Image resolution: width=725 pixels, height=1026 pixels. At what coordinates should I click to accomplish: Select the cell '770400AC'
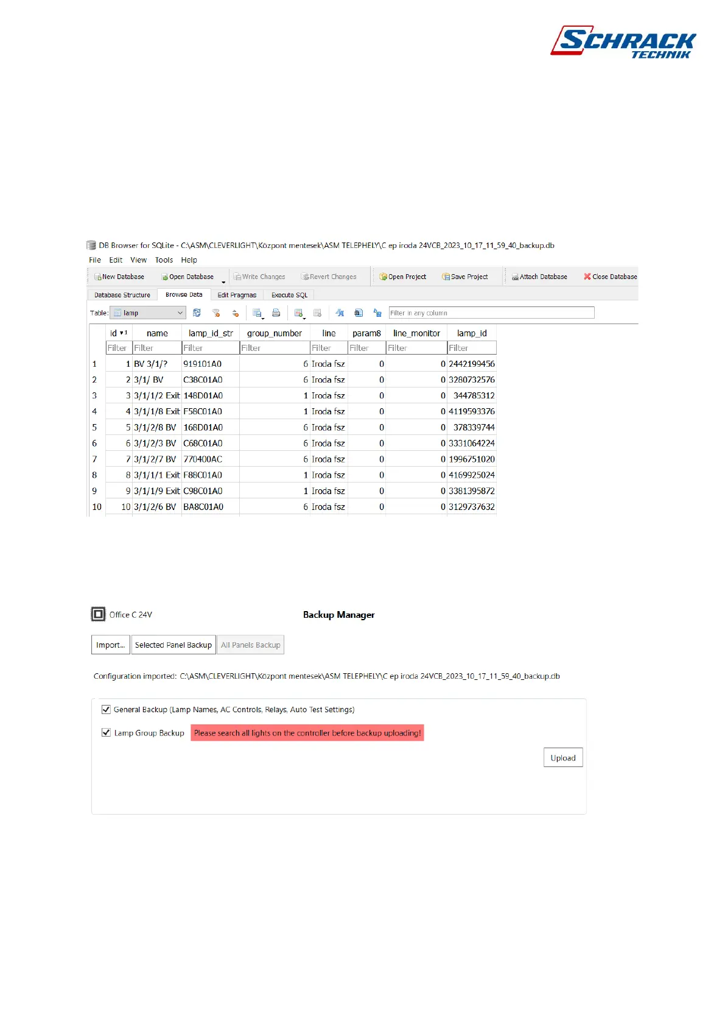211,459
